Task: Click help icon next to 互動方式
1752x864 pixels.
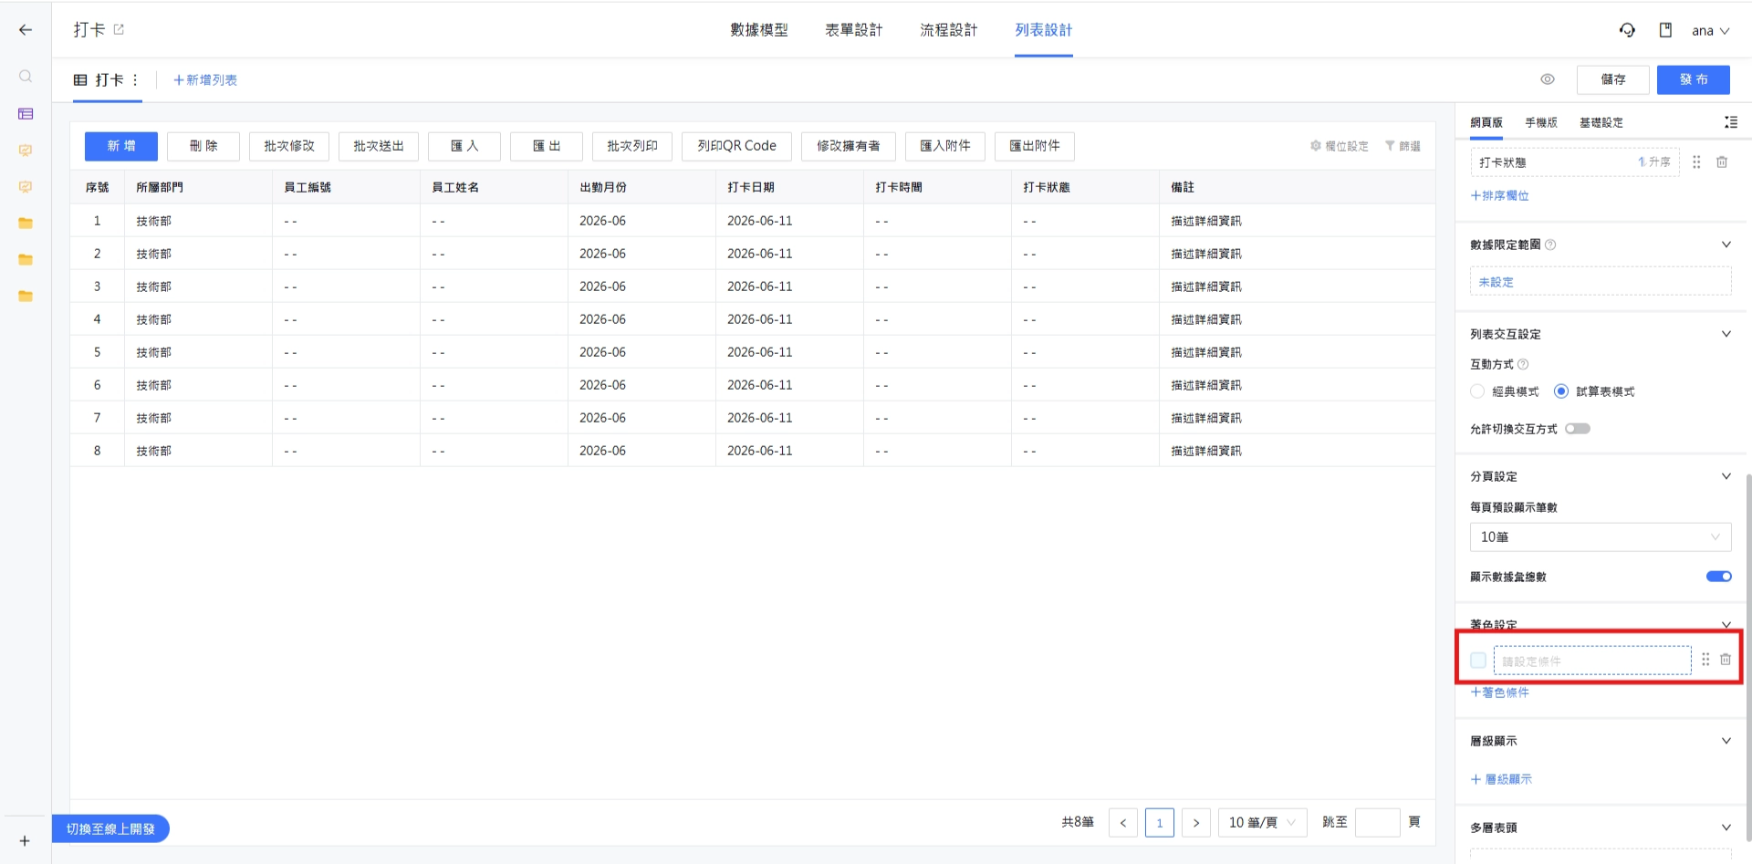Action: point(1523,364)
